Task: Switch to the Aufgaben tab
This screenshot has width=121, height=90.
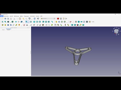Action: tap(9, 30)
